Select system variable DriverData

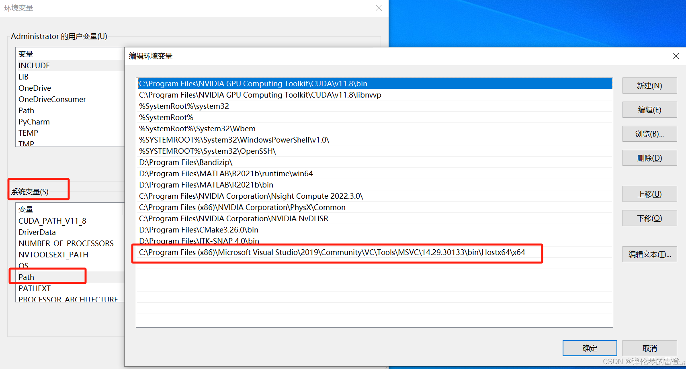coord(70,232)
